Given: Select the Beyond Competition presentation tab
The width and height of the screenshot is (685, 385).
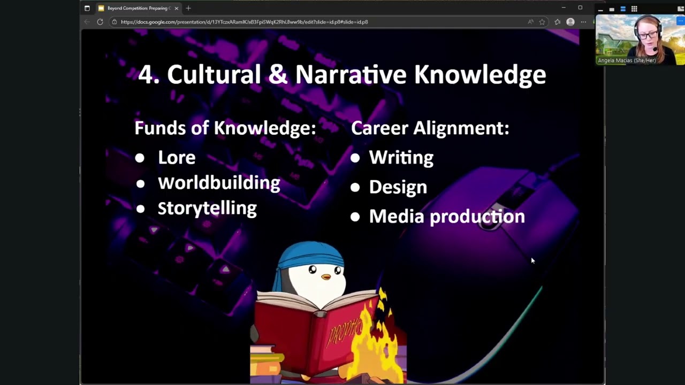Looking at the screenshot, I should coord(138,8).
